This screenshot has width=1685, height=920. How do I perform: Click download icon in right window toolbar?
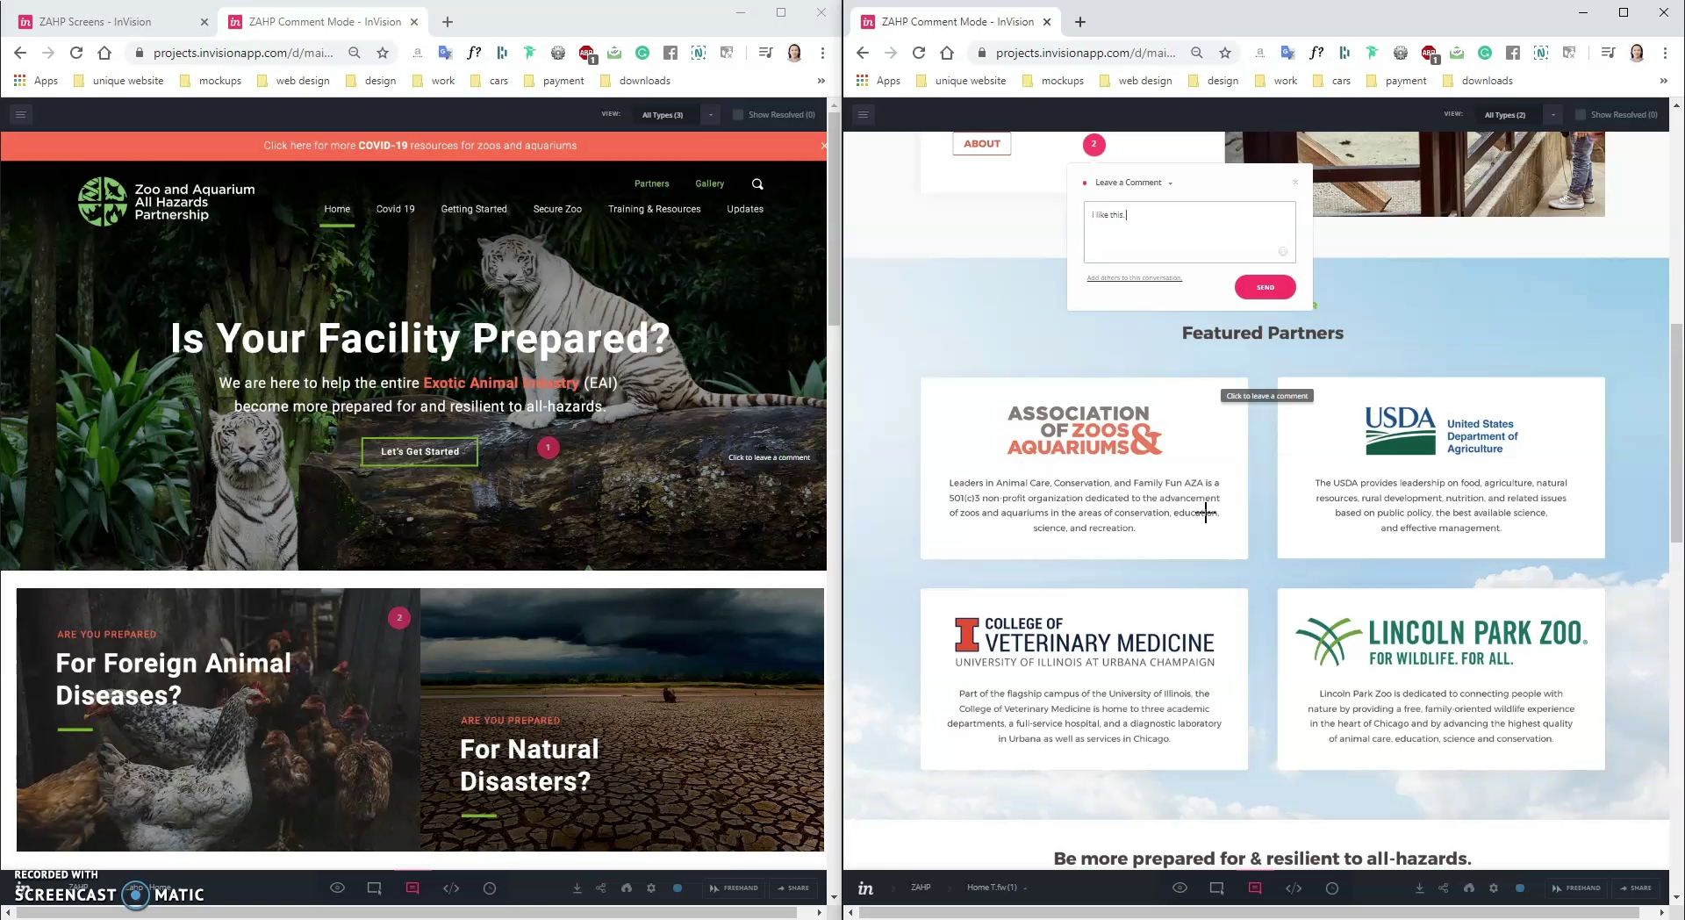tap(1419, 888)
